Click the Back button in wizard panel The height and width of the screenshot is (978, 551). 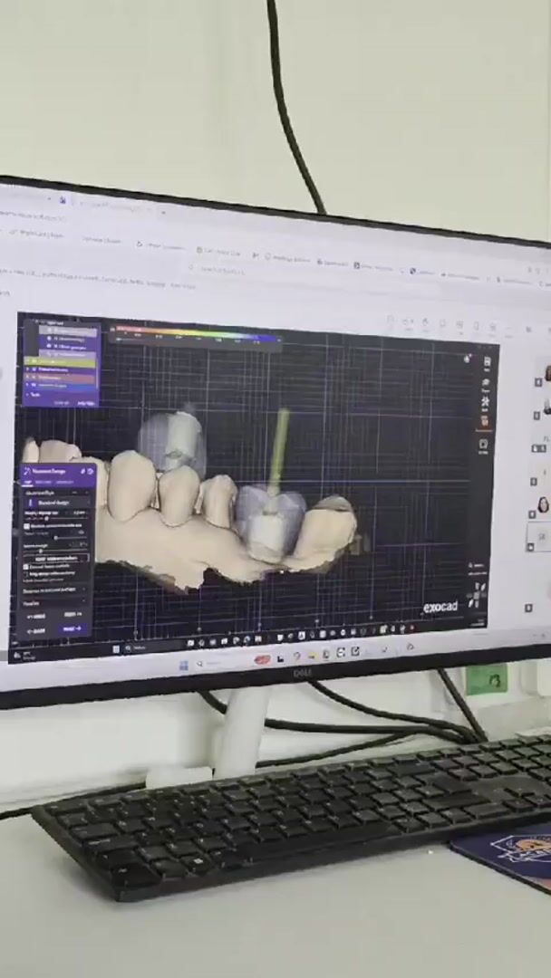[36, 630]
